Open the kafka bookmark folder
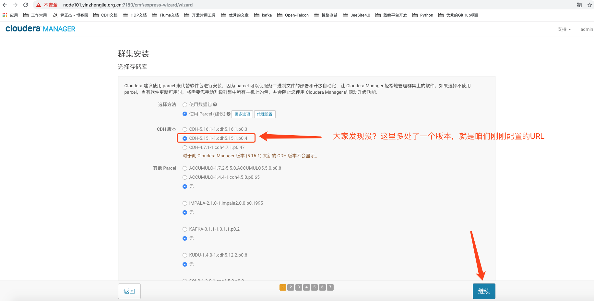The height and width of the screenshot is (301, 594). [263, 15]
